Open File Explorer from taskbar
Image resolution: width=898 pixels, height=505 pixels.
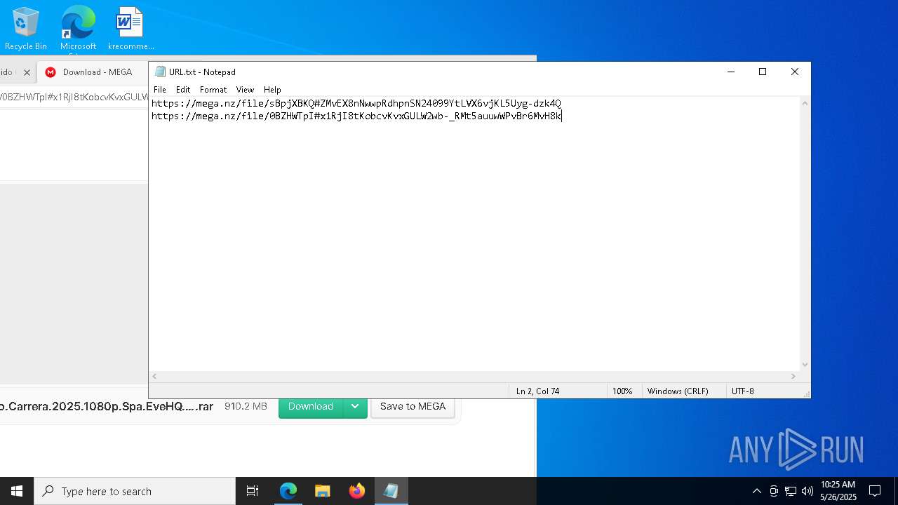(323, 491)
